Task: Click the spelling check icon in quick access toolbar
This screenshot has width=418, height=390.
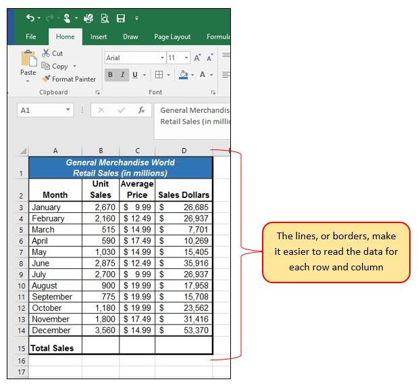Action: coord(88,18)
